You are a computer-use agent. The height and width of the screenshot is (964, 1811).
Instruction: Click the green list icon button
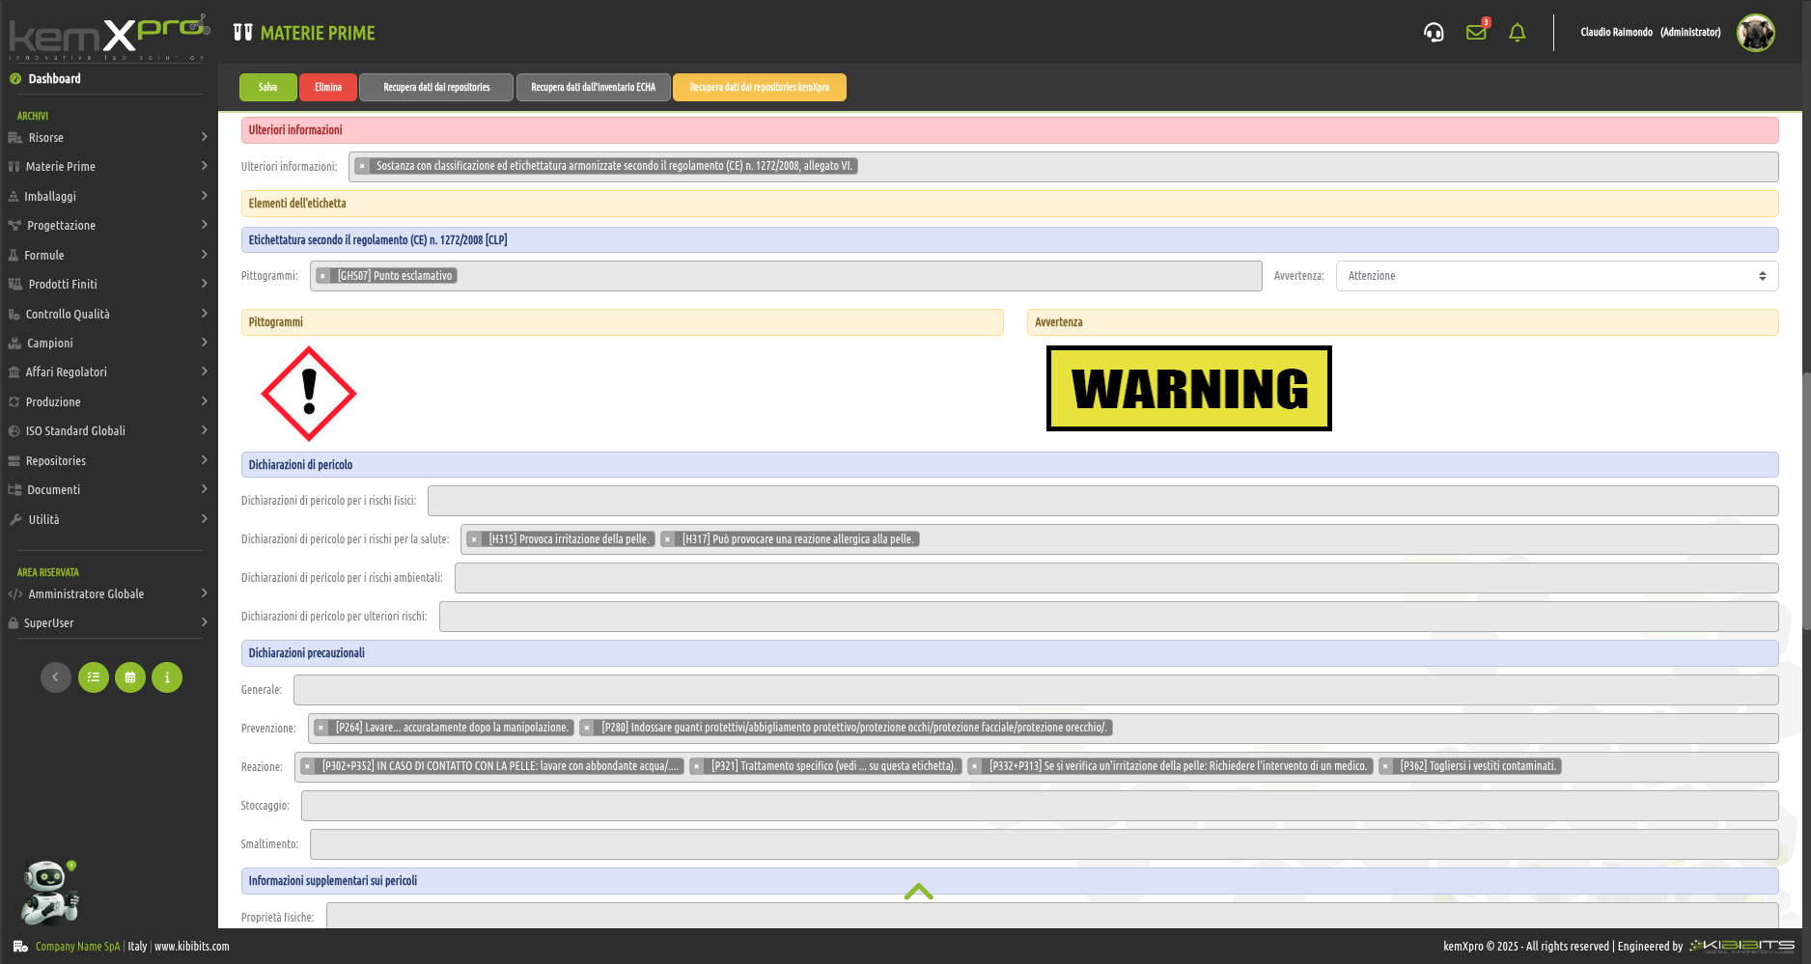coord(94,677)
